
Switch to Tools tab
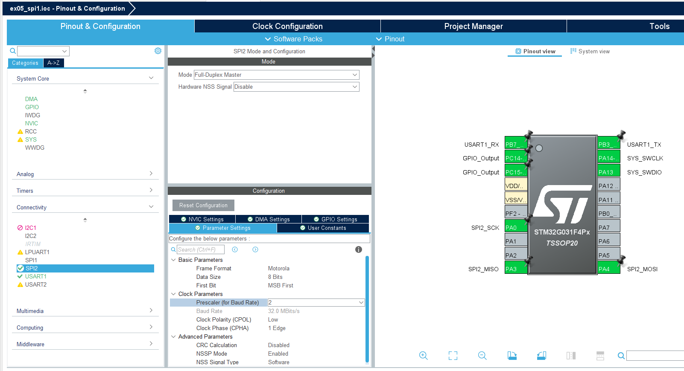(x=659, y=26)
